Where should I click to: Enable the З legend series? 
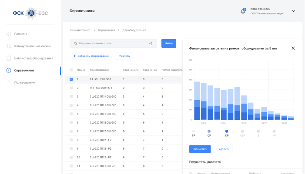click(x=258, y=133)
